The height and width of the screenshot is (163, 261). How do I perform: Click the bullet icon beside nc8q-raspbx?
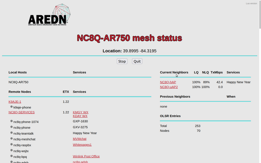(11, 144)
